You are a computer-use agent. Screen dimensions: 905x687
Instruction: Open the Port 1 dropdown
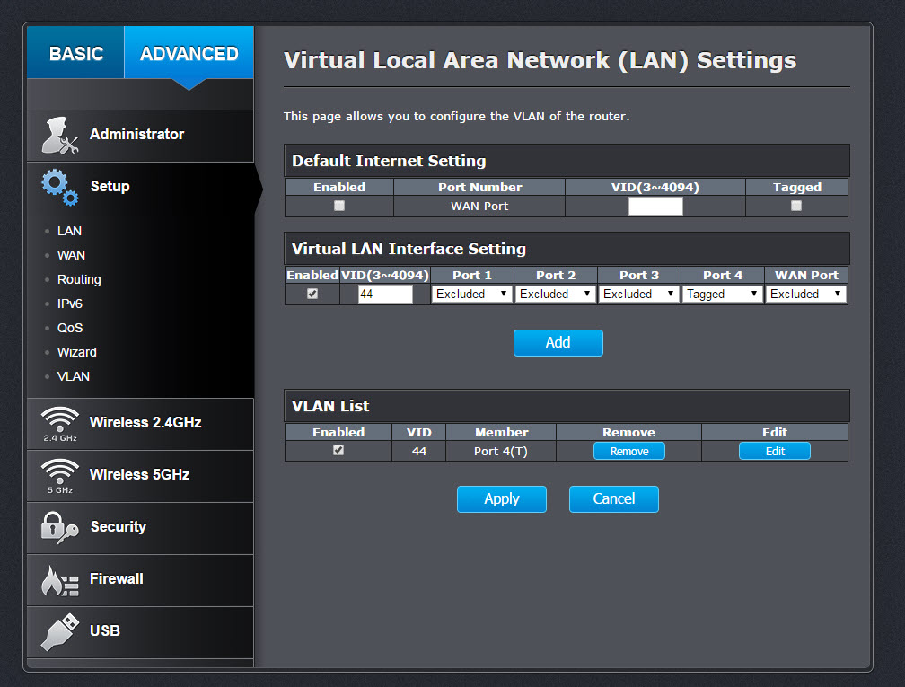471,294
